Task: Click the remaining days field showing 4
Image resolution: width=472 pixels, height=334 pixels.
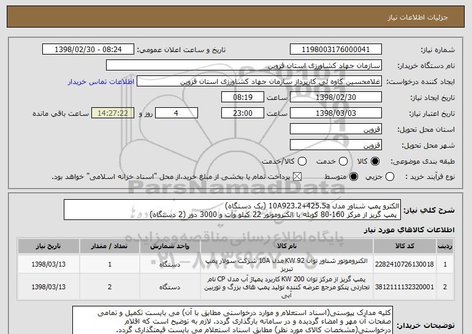Action: coord(177,113)
